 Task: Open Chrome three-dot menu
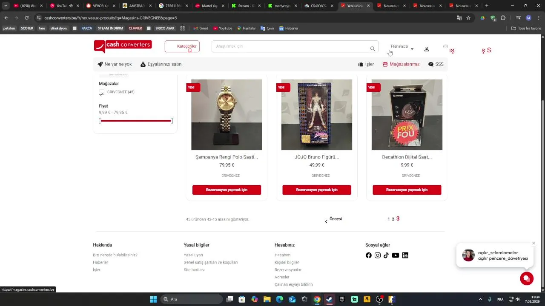pyautogui.click(x=539, y=18)
